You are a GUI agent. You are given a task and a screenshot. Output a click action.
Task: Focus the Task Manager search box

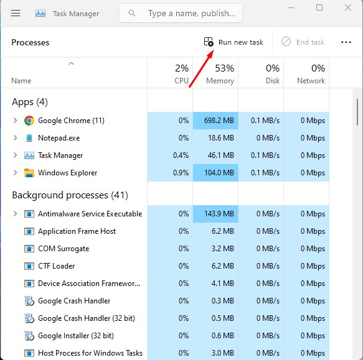tap(181, 14)
